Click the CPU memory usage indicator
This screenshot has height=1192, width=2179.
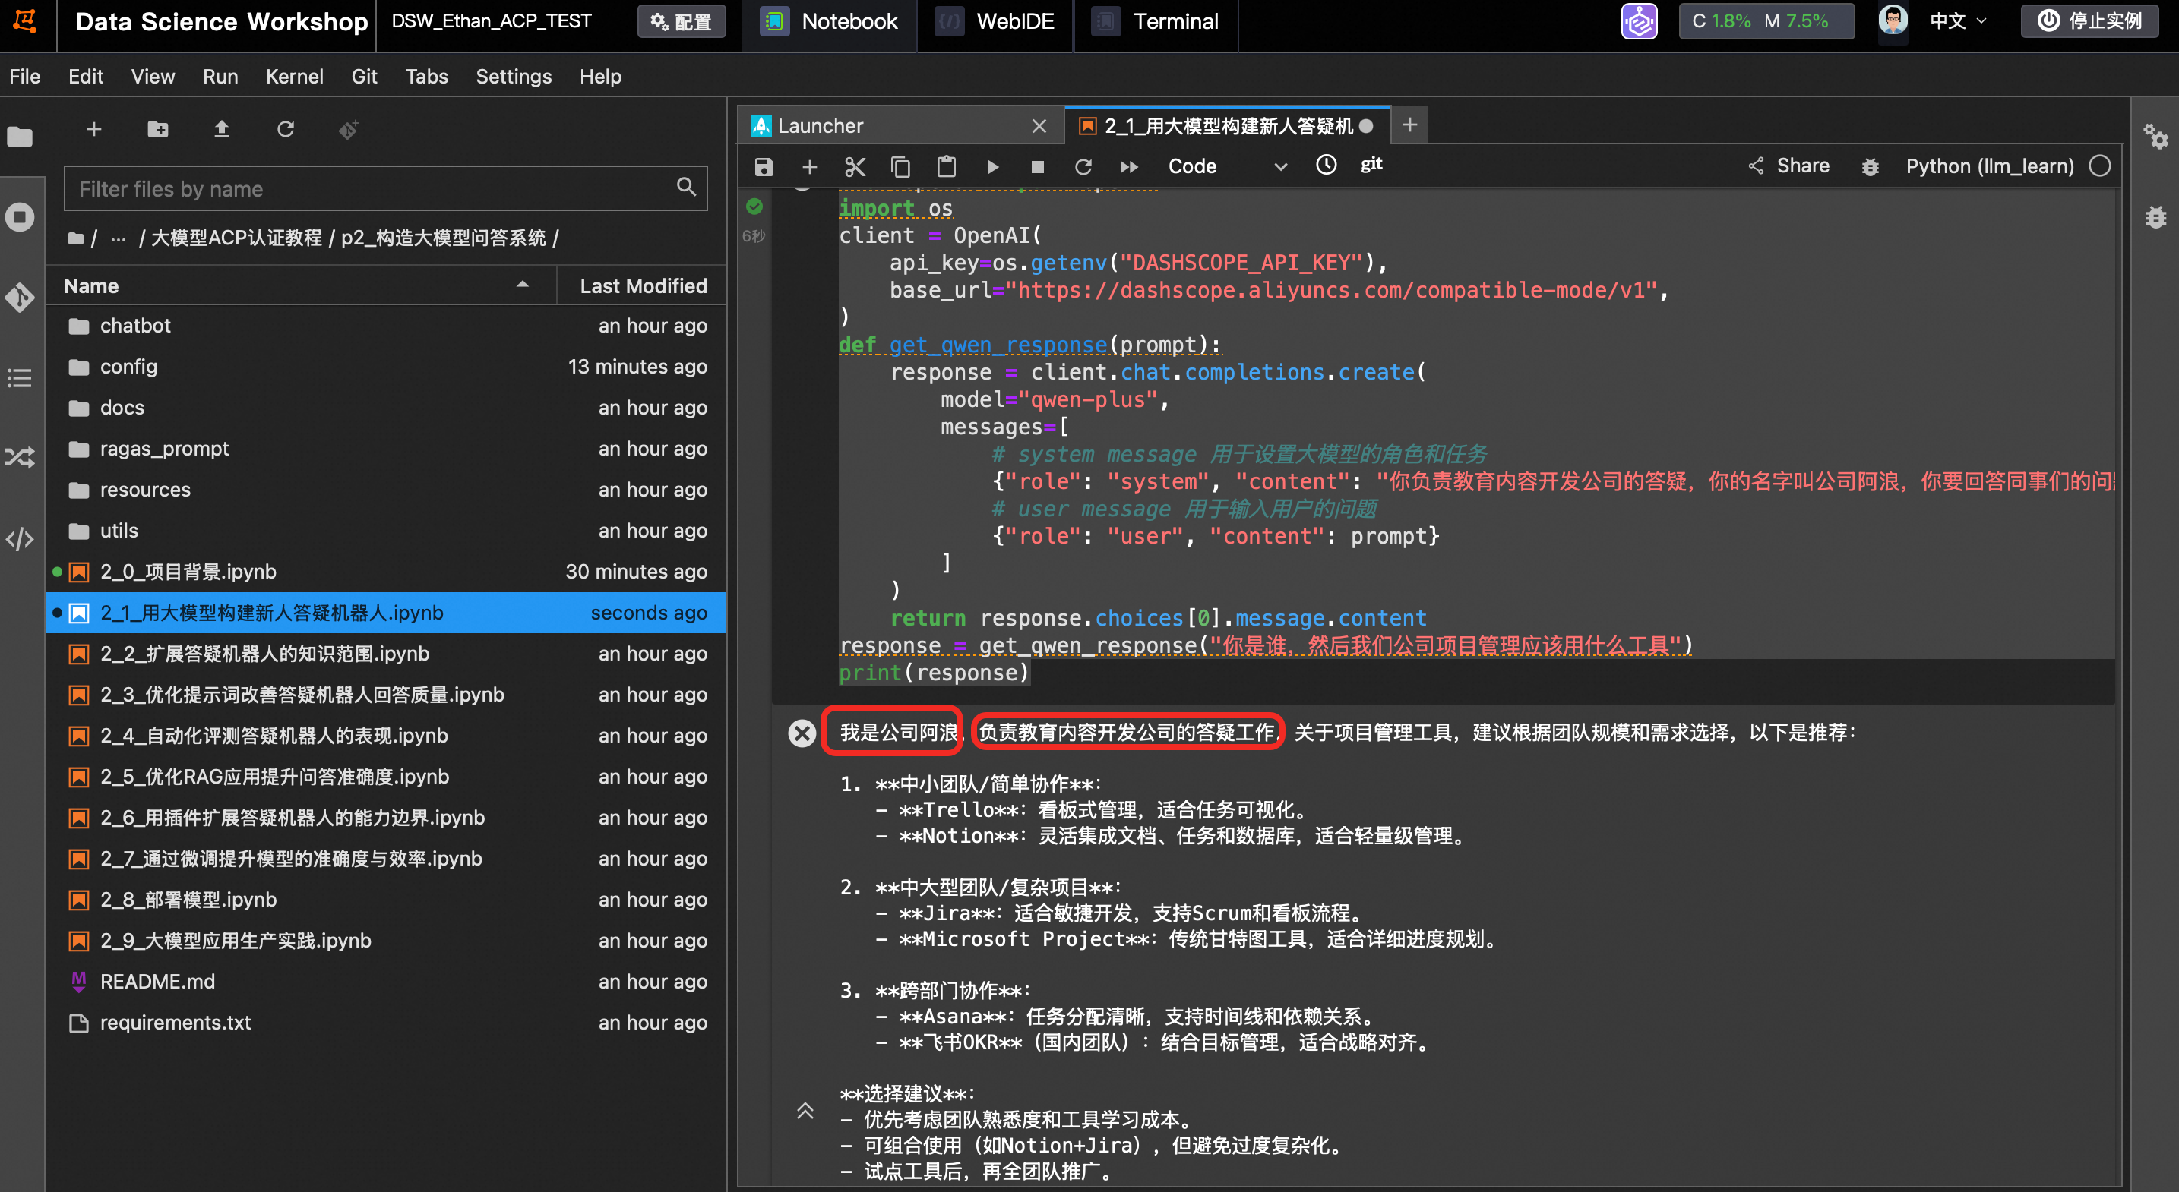tap(1766, 21)
